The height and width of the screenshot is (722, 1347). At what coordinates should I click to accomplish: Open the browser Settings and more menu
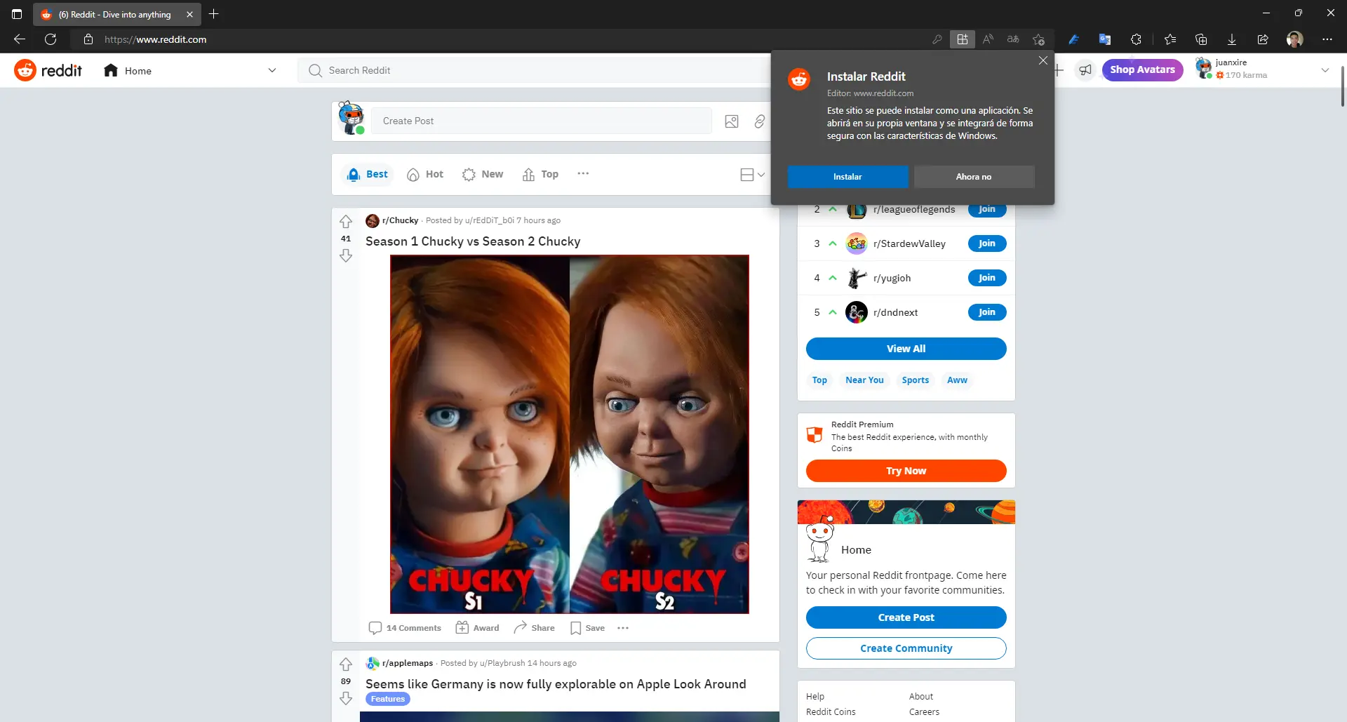click(x=1327, y=39)
